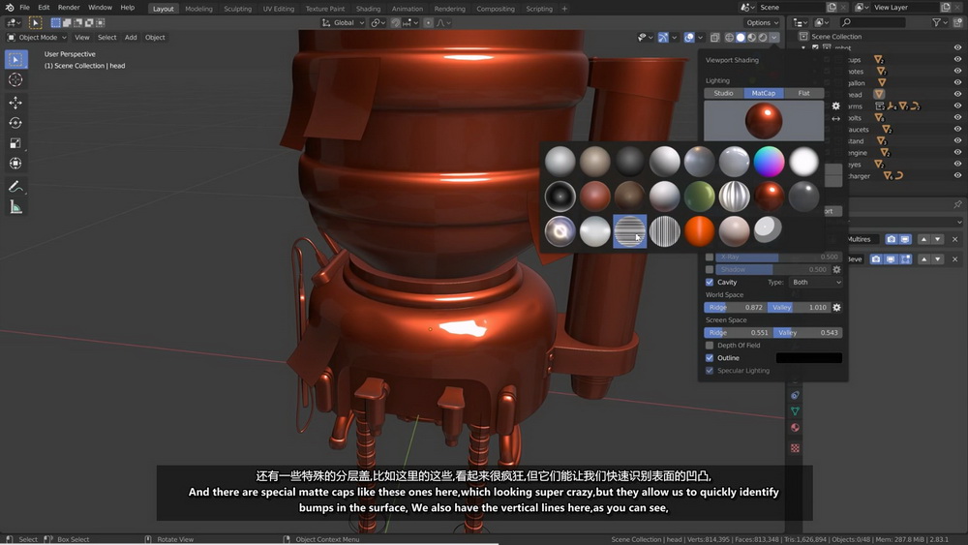Switch to Rendered viewport shading
Image resolution: width=968 pixels, height=545 pixels.
point(763,38)
